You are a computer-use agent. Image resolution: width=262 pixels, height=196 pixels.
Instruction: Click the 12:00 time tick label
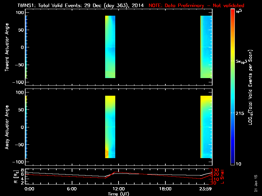click(x=119, y=189)
